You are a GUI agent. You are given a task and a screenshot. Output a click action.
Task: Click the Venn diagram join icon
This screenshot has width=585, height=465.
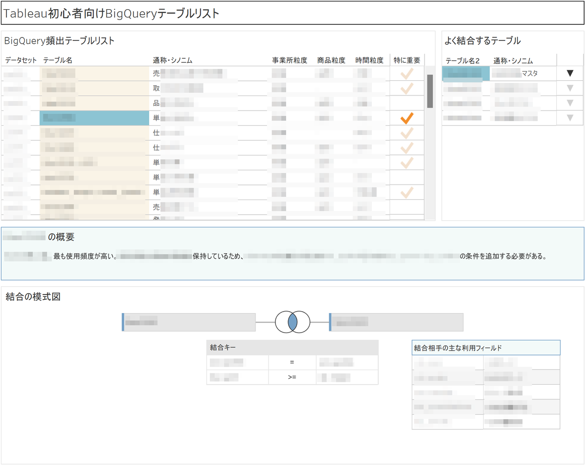[292, 322]
